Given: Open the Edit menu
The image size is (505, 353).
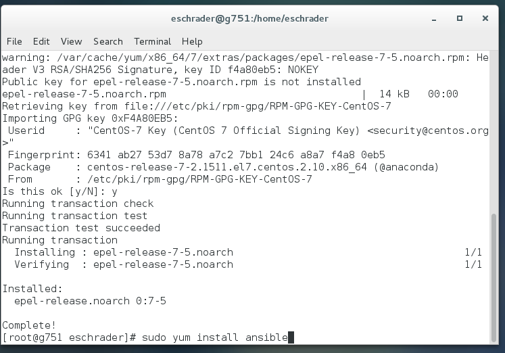Looking at the screenshot, I should (x=41, y=41).
